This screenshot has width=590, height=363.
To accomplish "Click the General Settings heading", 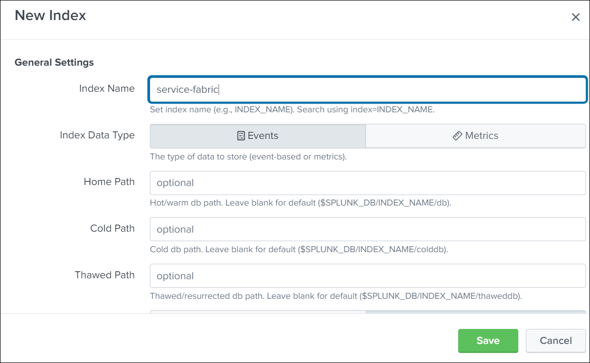I will point(54,62).
